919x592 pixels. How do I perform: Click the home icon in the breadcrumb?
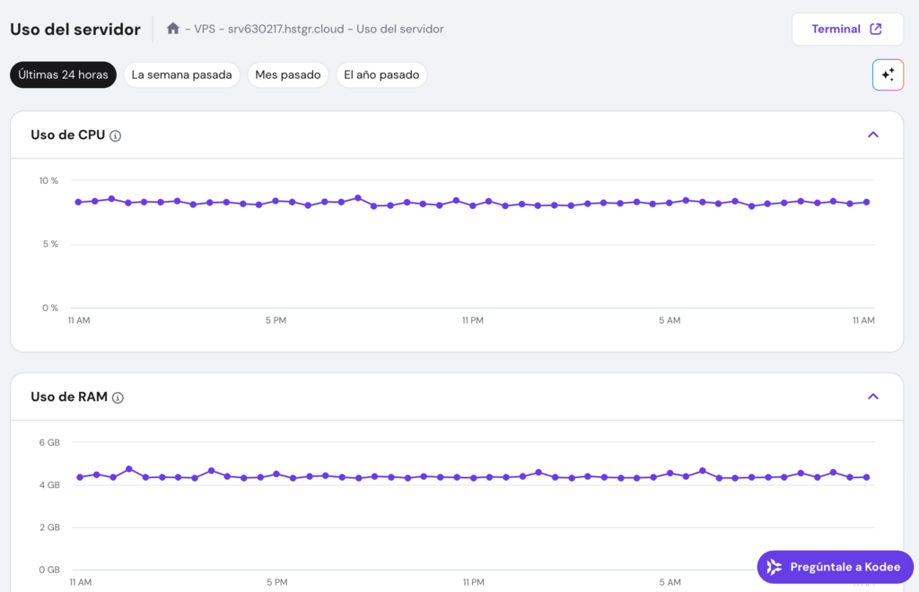pyautogui.click(x=172, y=29)
